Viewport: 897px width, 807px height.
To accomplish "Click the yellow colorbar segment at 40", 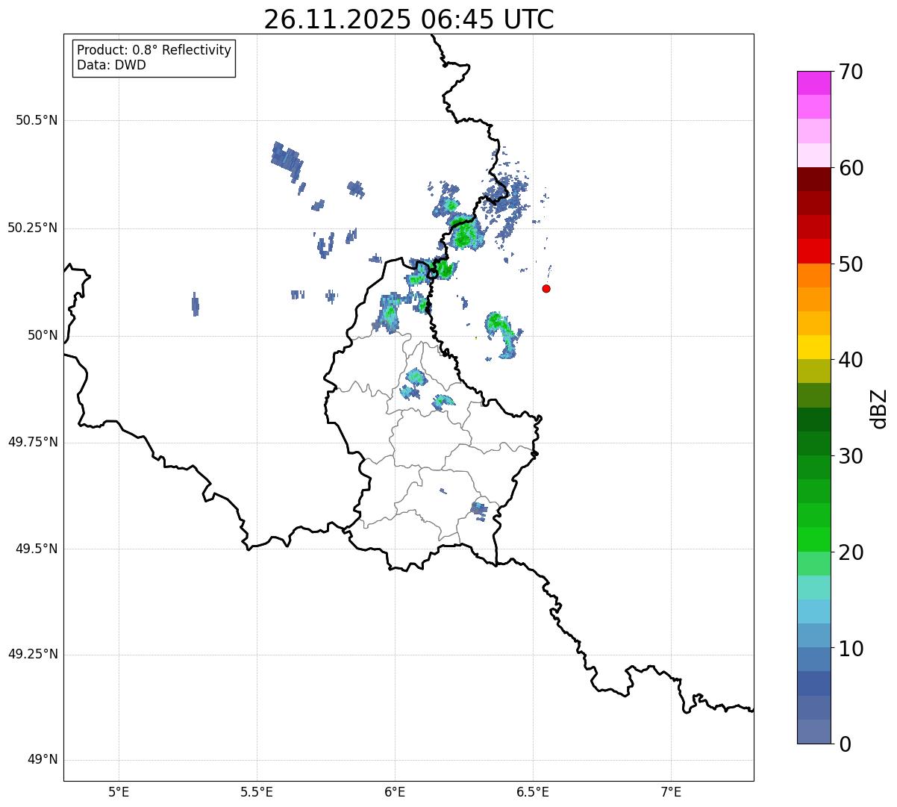I will (x=814, y=347).
